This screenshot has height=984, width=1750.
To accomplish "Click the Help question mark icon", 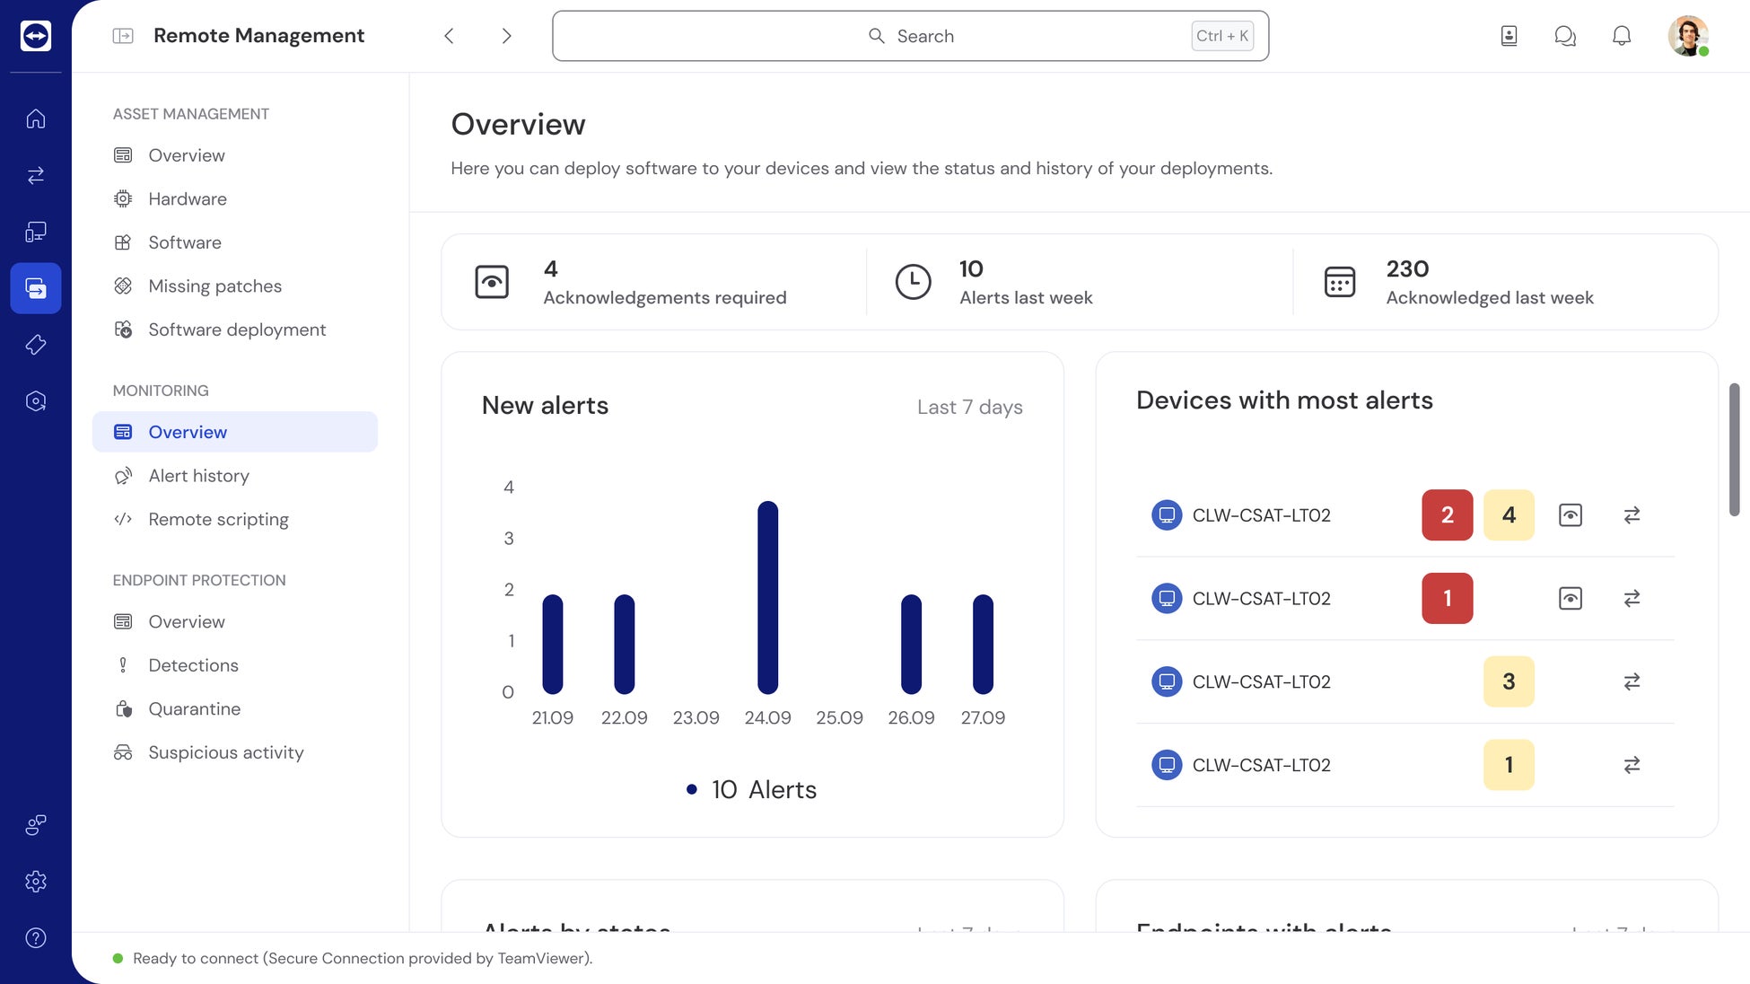I will (36, 938).
